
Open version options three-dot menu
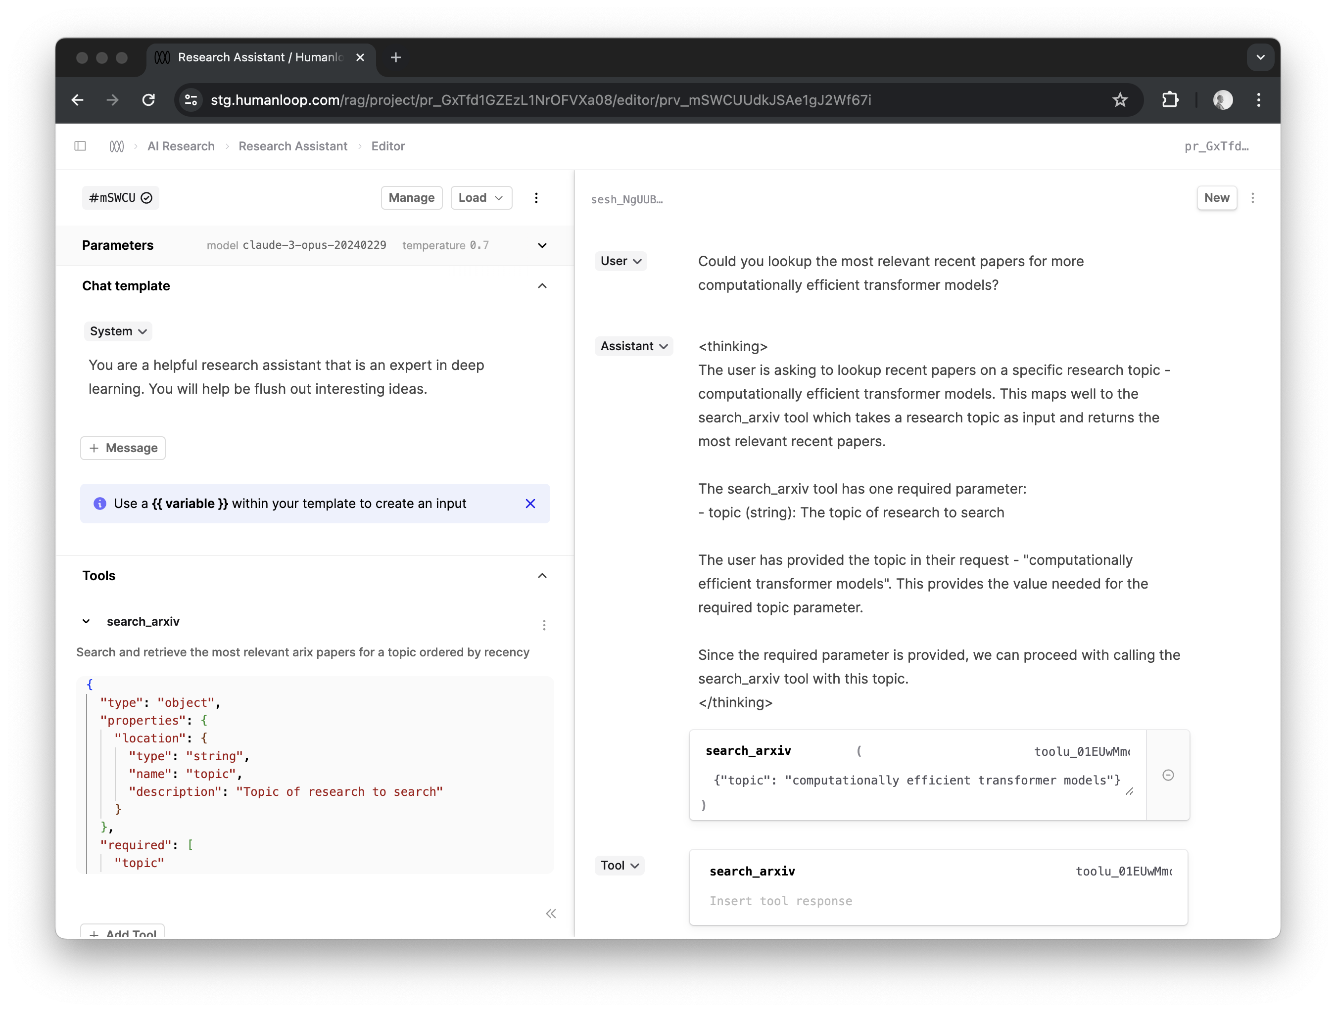coord(536,198)
